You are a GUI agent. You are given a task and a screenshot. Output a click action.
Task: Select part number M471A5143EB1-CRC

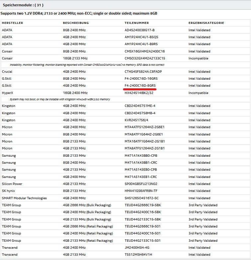tap(140, 177)
